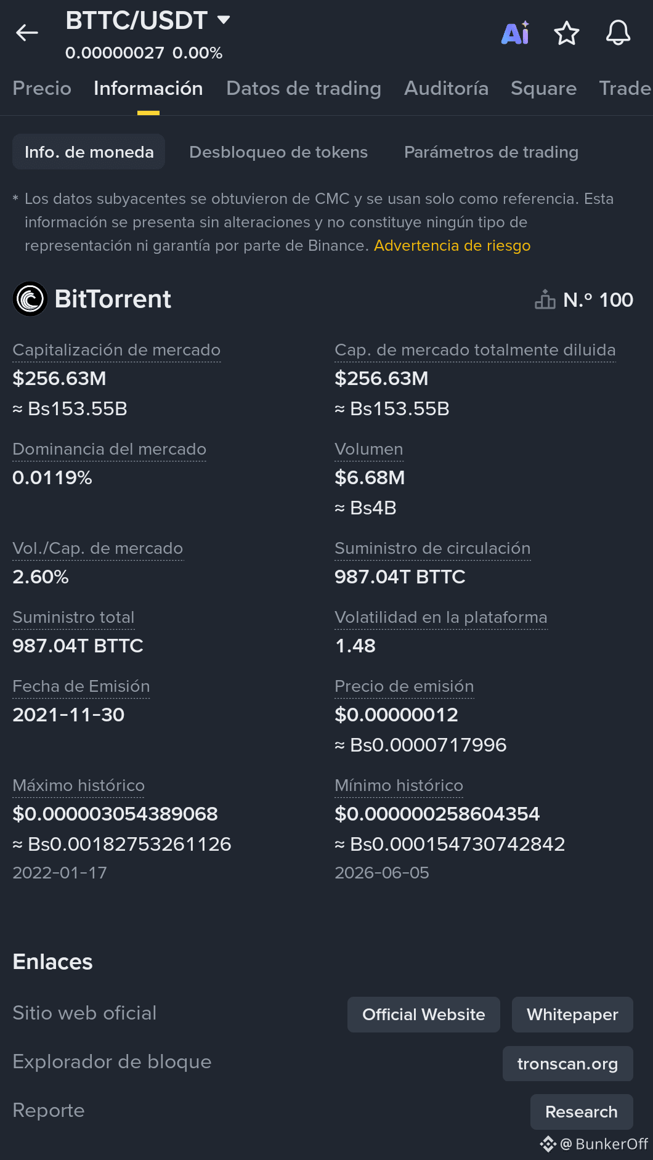The width and height of the screenshot is (653, 1160).
Task: Open the AI assistant icon
Action: [x=516, y=33]
